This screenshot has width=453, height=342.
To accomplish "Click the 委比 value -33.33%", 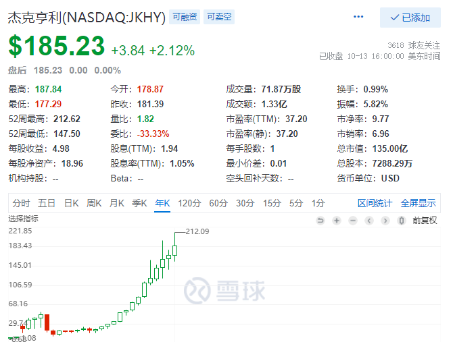I will 153,134.
